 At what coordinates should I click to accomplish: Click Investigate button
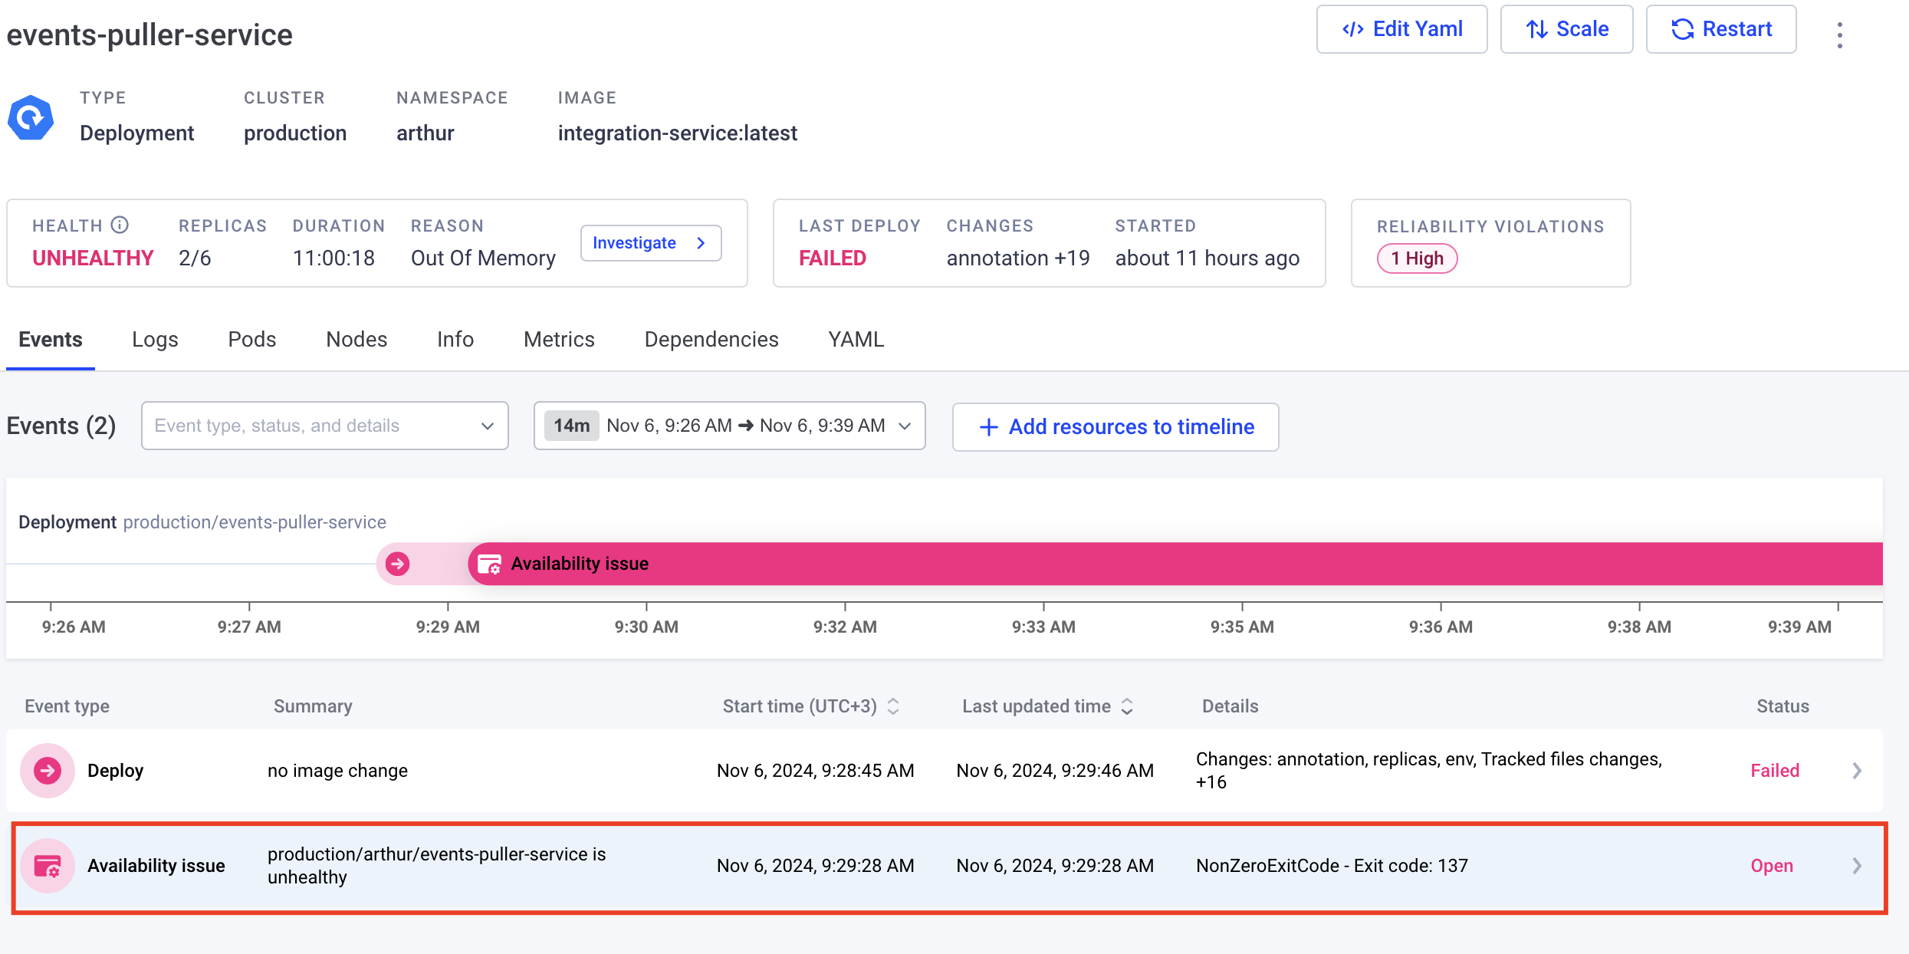tap(651, 243)
